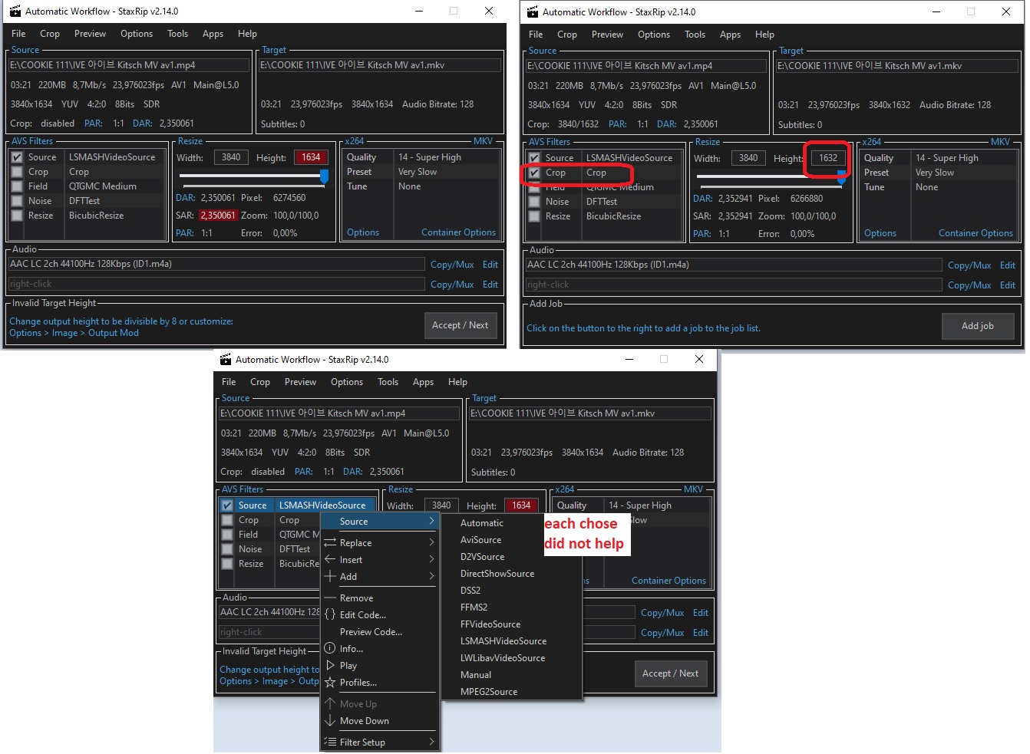The height and width of the screenshot is (754, 1030).
Task: Click the resize slider handle in the top-right window
Action: pos(841,177)
